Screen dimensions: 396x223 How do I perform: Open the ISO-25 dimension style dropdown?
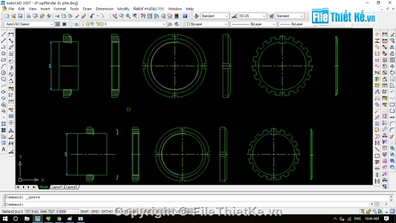coord(252,16)
